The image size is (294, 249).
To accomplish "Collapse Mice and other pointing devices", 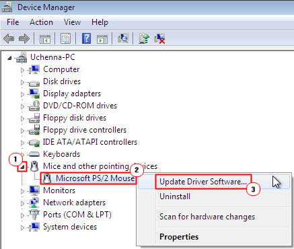I will tap(22, 167).
